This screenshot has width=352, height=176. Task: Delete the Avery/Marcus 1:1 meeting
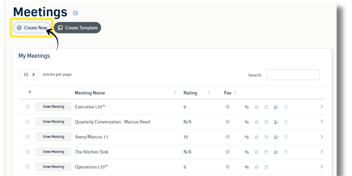click(x=286, y=137)
